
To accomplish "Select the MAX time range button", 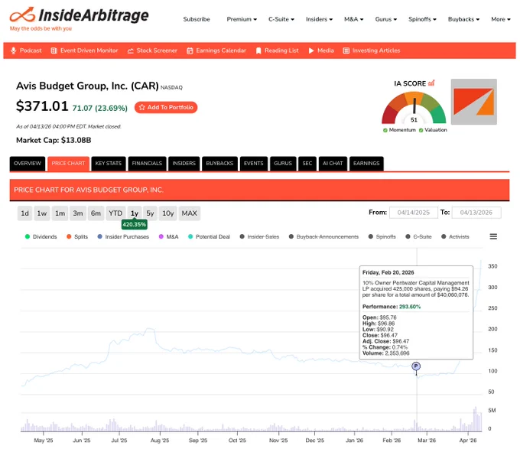I will coord(190,213).
